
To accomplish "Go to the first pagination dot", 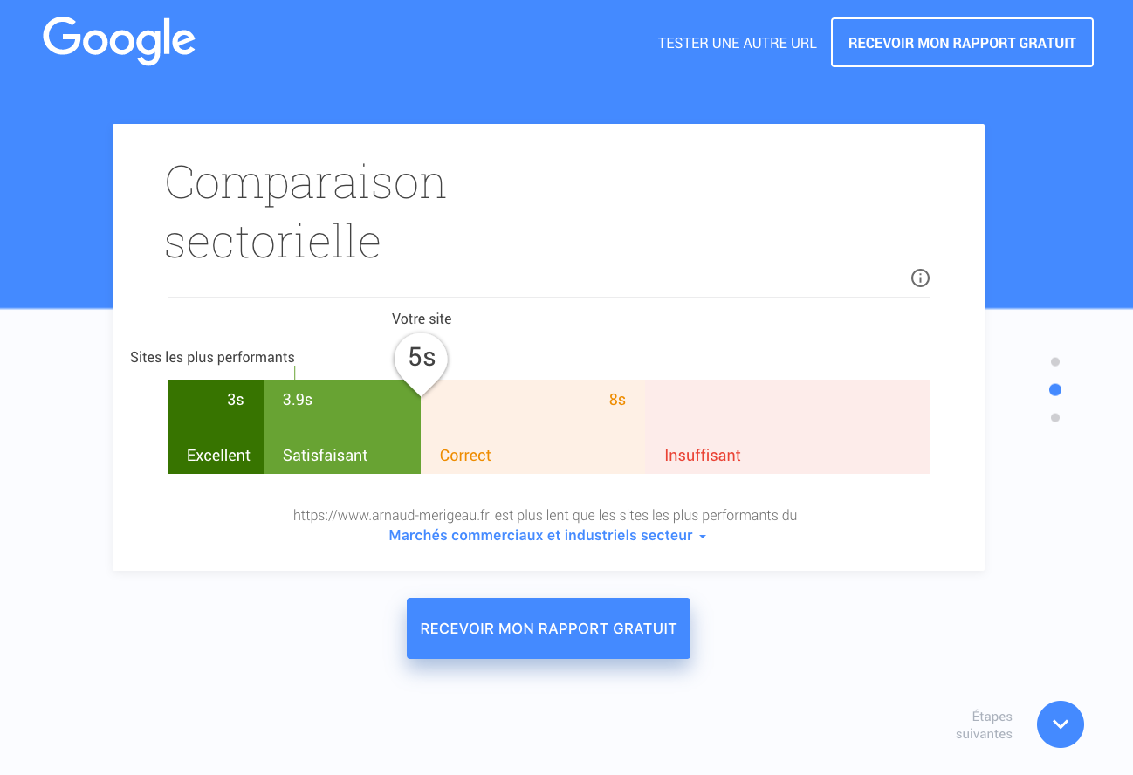I will tap(1055, 361).
